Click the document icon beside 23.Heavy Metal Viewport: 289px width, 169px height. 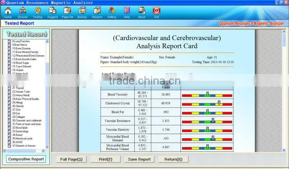pyautogui.click(x=9, y=95)
